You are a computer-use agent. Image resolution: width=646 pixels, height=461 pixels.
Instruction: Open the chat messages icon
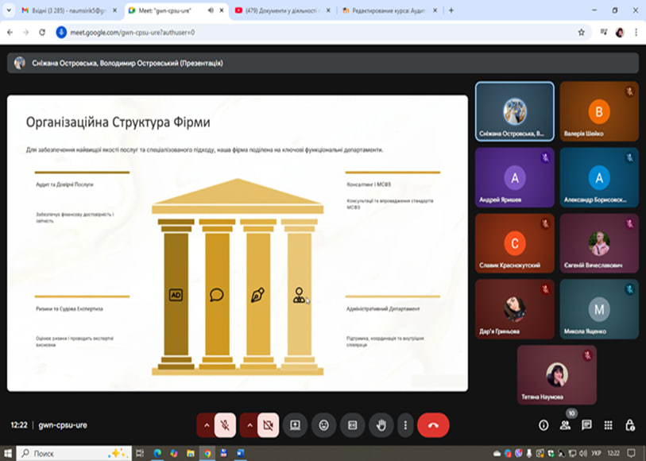(x=586, y=425)
